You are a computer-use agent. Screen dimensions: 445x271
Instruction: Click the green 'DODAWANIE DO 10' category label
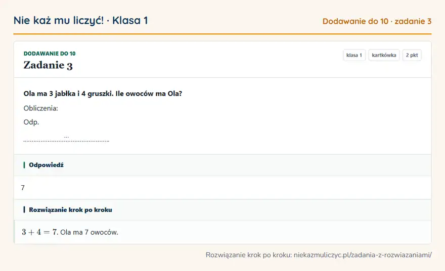[x=50, y=53]
